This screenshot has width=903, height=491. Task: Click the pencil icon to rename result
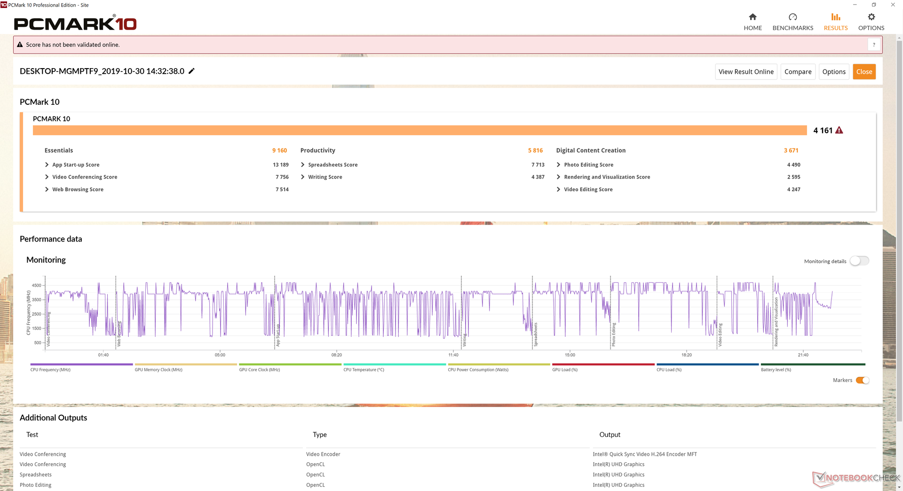click(x=191, y=71)
